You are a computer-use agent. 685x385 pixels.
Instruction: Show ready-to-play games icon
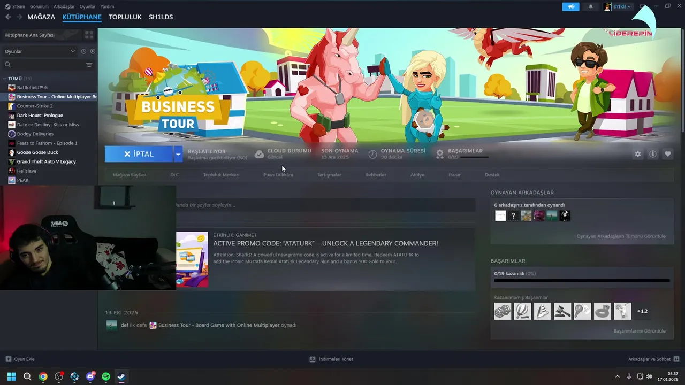[93, 51]
